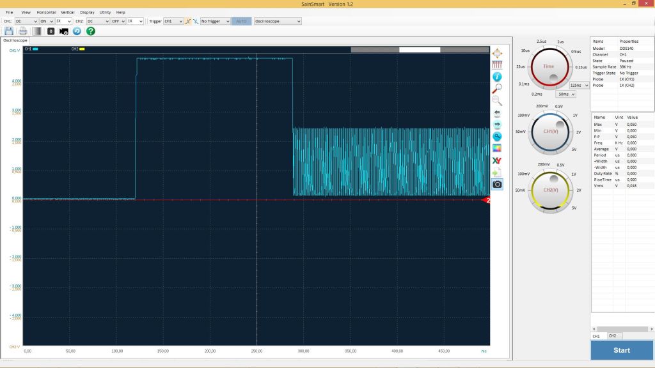Click the screenshot camera icon
The image size is (655, 368).
click(x=497, y=185)
